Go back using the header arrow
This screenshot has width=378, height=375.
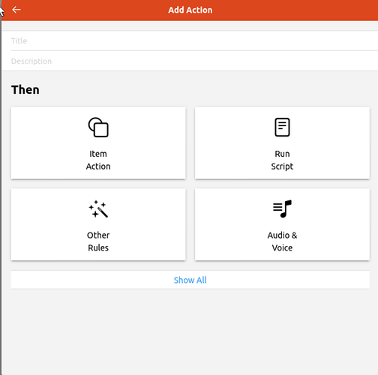16,10
